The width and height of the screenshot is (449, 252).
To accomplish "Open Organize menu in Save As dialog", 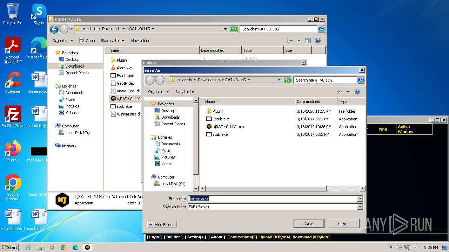I will 158,92.
